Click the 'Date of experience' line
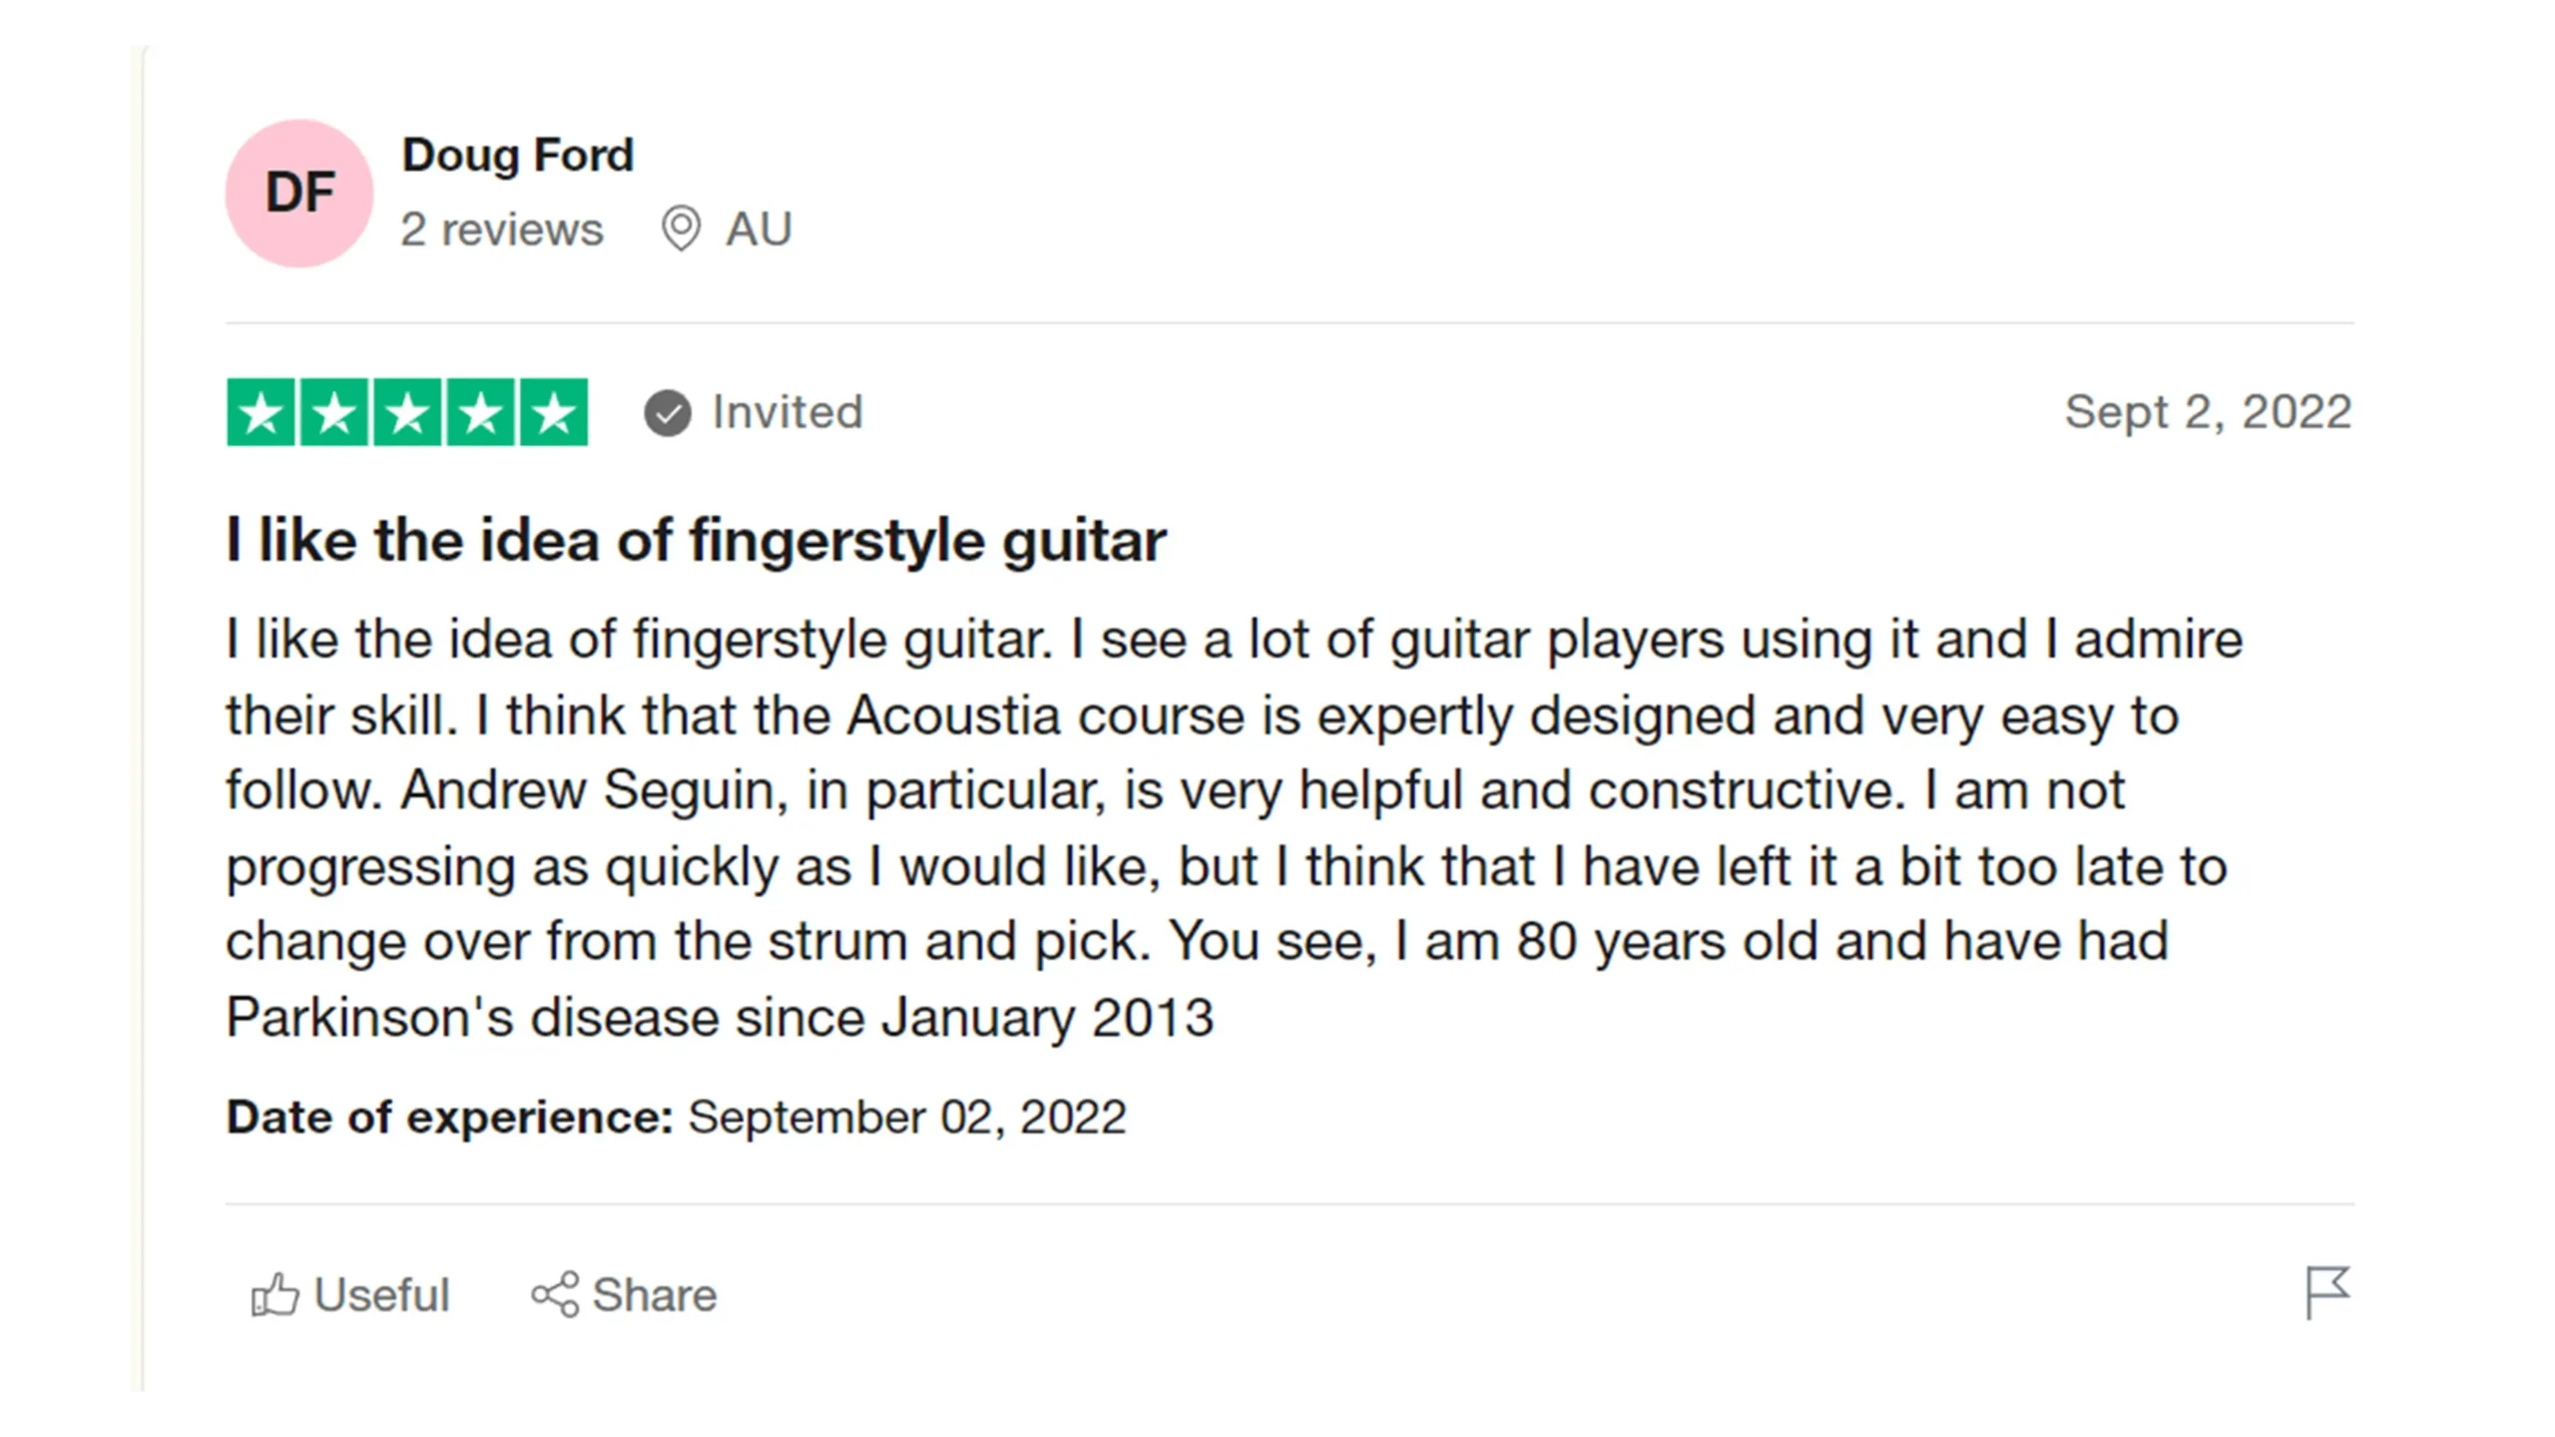 pyautogui.click(x=676, y=1117)
